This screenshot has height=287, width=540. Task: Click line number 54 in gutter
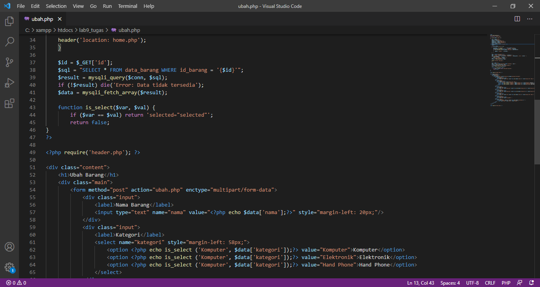click(32, 190)
